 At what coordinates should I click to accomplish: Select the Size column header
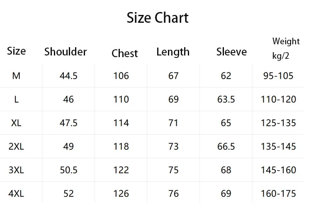pos(17,51)
